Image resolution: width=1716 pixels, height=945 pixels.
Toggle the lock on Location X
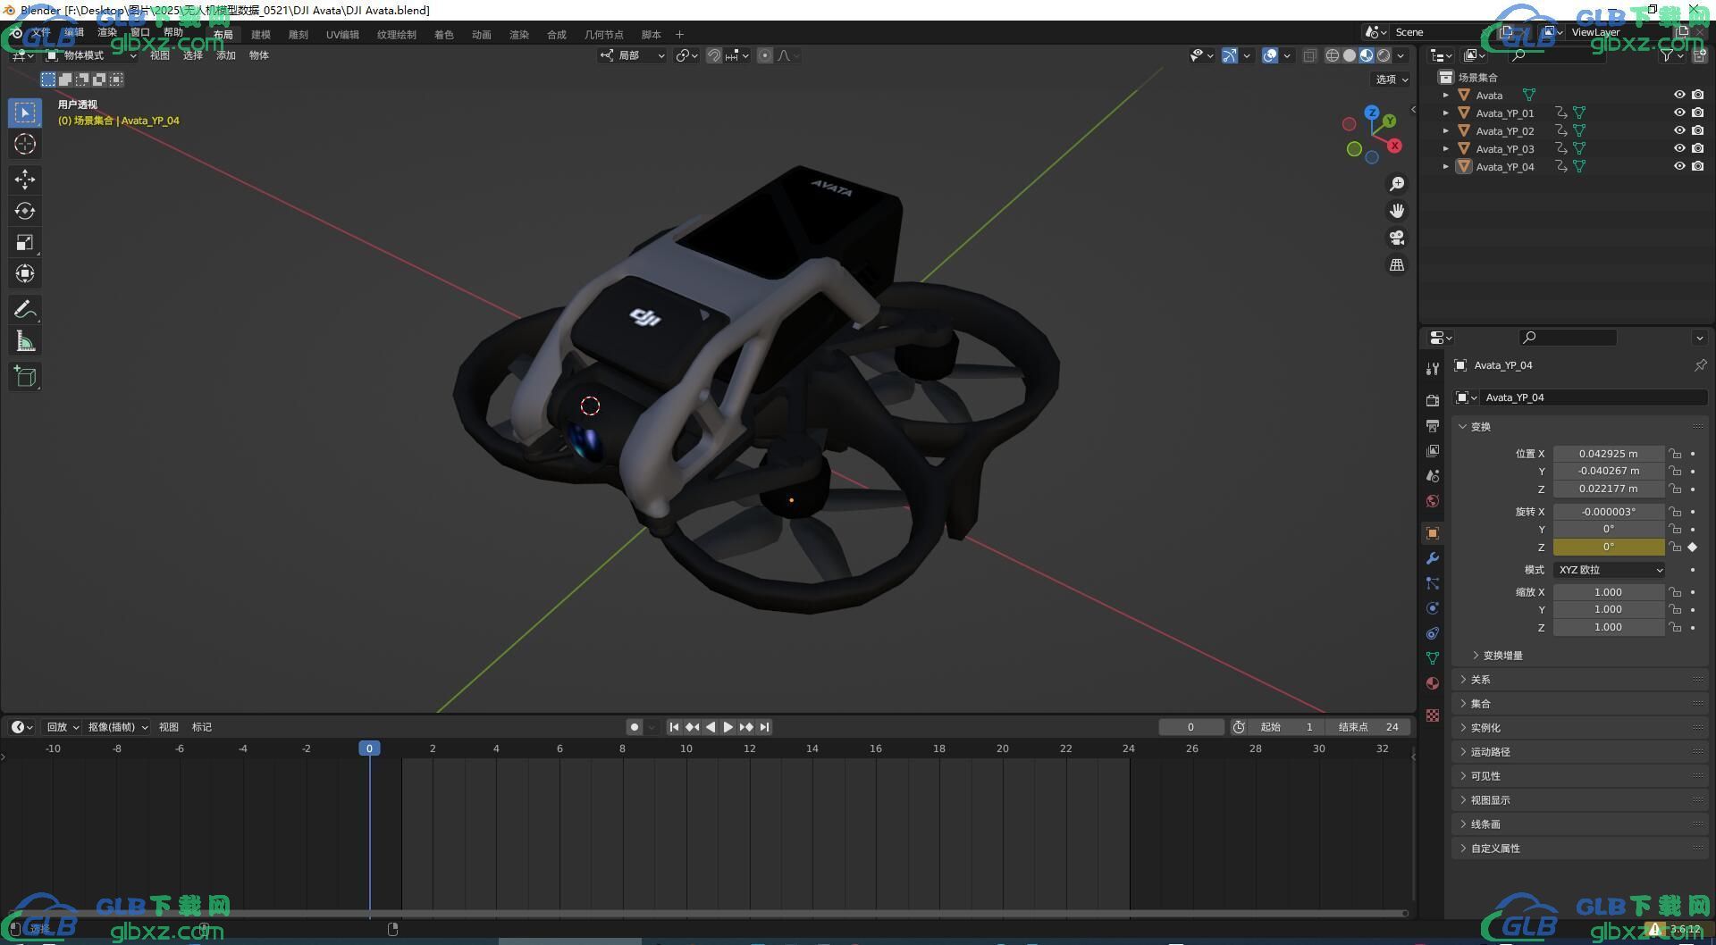tap(1675, 454)
